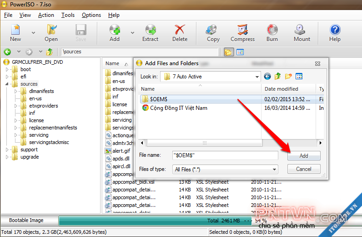
Task: Select appcompat_bidi.xsl in file list
Action: pos(133,182)
